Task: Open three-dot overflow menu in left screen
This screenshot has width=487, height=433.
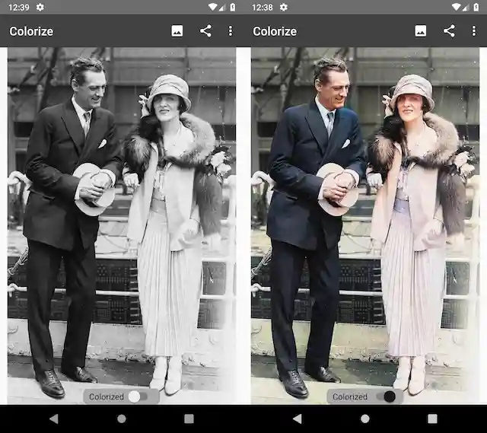Action: [x=230, y=31]
